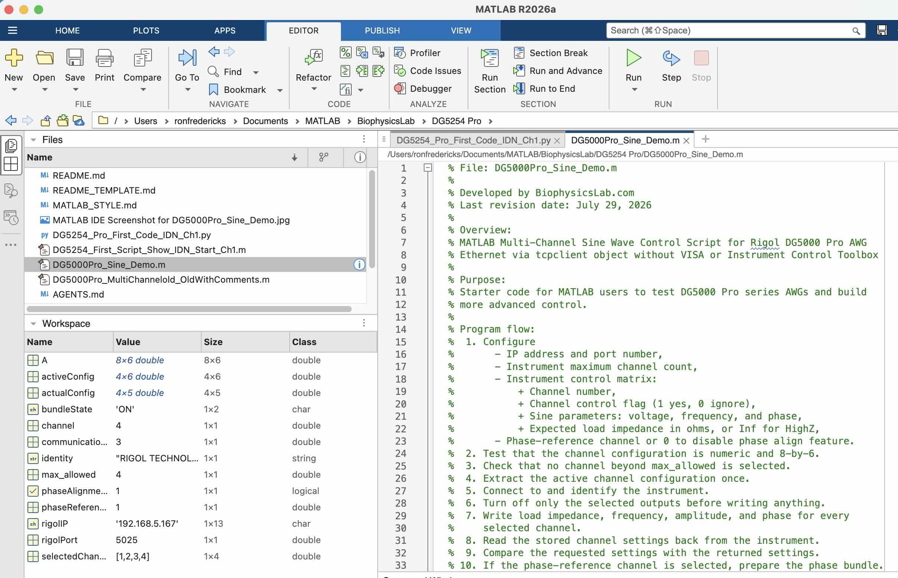898x578 pixels.
Task: Close the DG5000Pro_Sine_Demo.m tab
Action: pyautogui.click(x=686, y=141)
